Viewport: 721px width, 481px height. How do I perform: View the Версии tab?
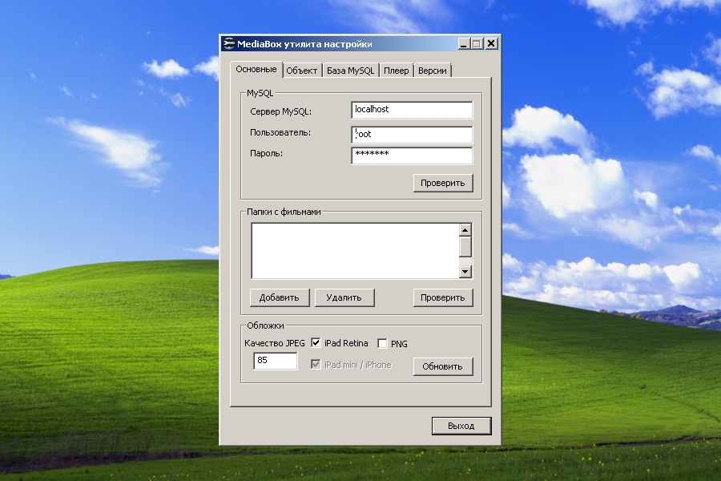pyautogui.click(x=433, y=70)
